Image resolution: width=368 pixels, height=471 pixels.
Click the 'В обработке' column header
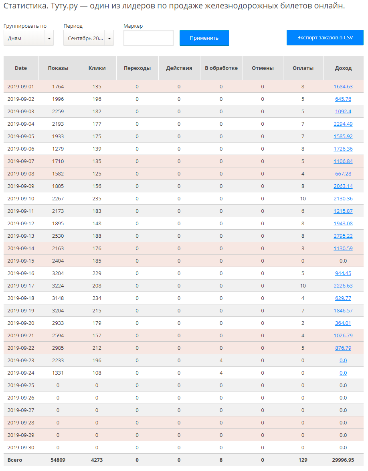click(221, 68)
